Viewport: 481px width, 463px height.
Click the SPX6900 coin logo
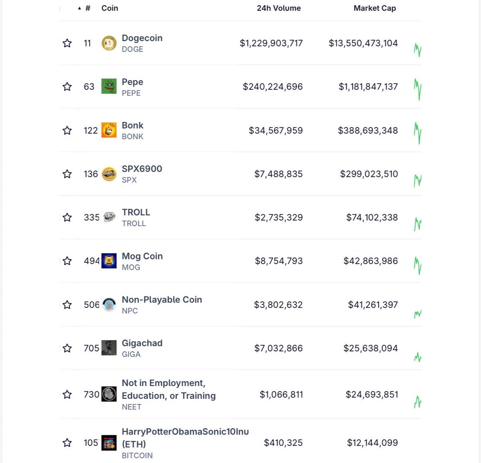(109, 174)
